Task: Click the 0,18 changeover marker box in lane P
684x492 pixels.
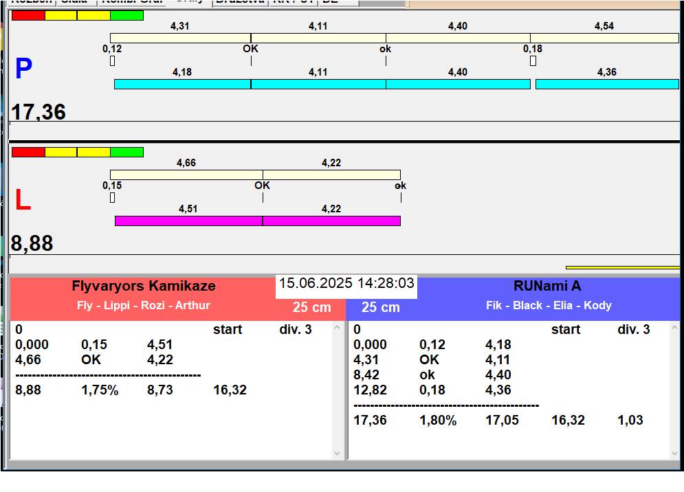Action: [533, 61]
